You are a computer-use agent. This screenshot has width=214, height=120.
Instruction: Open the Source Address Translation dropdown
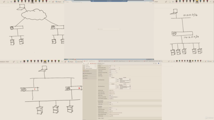click(x=111, y=99)
